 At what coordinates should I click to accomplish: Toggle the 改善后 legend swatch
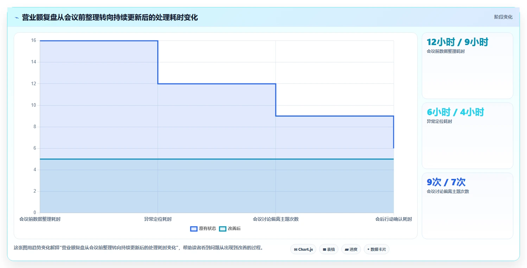(x=222, y=229)
